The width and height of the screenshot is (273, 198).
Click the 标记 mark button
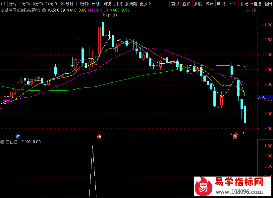[x=244, y=4]
